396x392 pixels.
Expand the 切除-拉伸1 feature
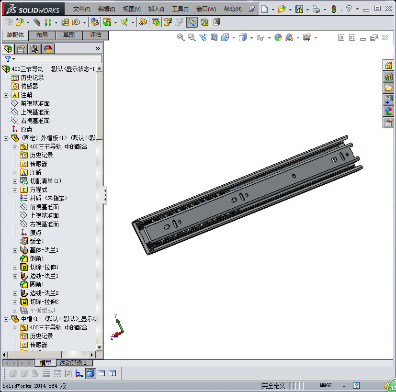[x=15, y=267]
